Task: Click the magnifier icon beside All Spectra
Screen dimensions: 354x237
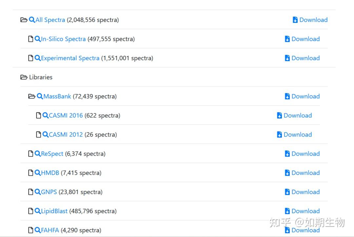Action: [x=32, y=20]
